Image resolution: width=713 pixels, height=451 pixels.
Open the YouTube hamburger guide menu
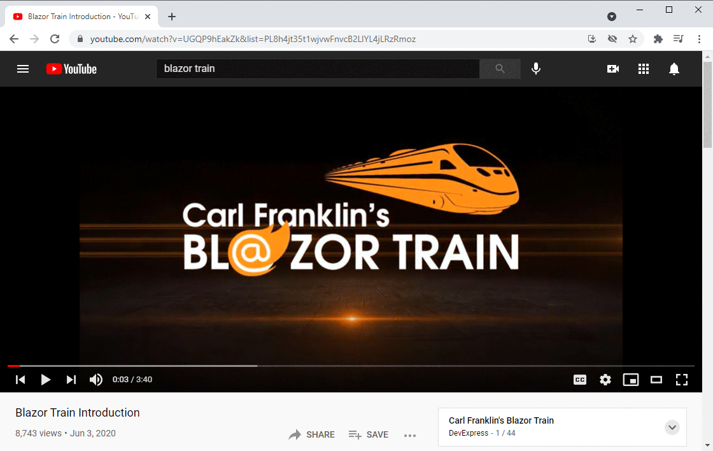click(23, 69)
